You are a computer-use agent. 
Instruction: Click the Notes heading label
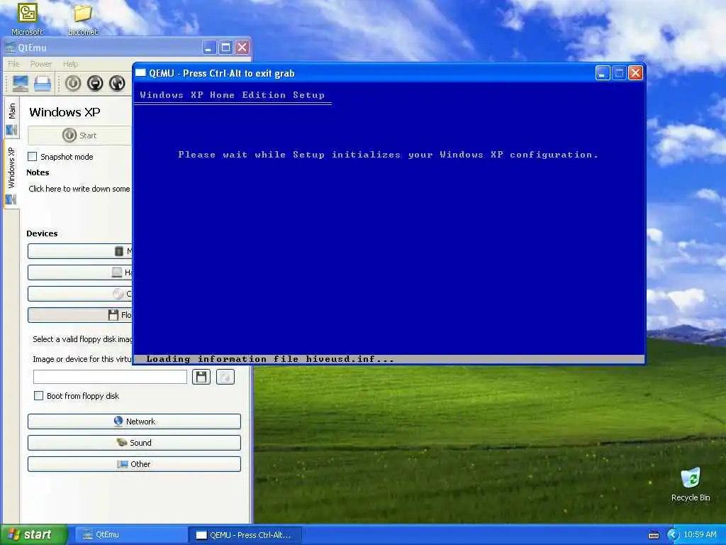pos(38,172)
